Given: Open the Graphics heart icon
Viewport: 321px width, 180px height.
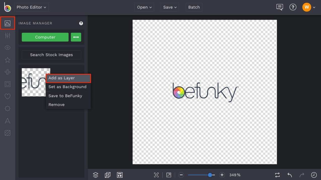Looking at the screenshot, I should coord(8,96).
